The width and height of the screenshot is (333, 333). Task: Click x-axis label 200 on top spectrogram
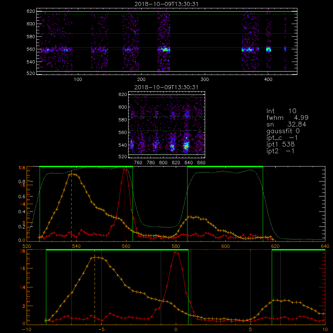click(x=141, y=80)
